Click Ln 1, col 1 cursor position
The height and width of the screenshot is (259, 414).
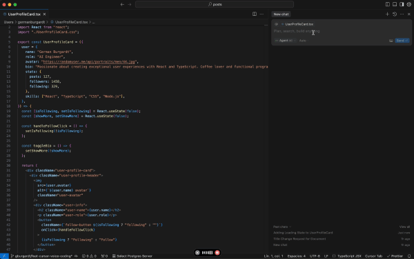(x=273, y=256)
